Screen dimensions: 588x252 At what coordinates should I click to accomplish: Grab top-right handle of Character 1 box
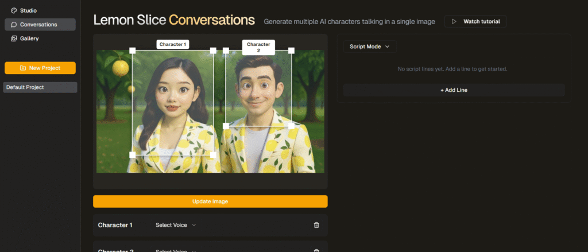[x=213, y=51]
